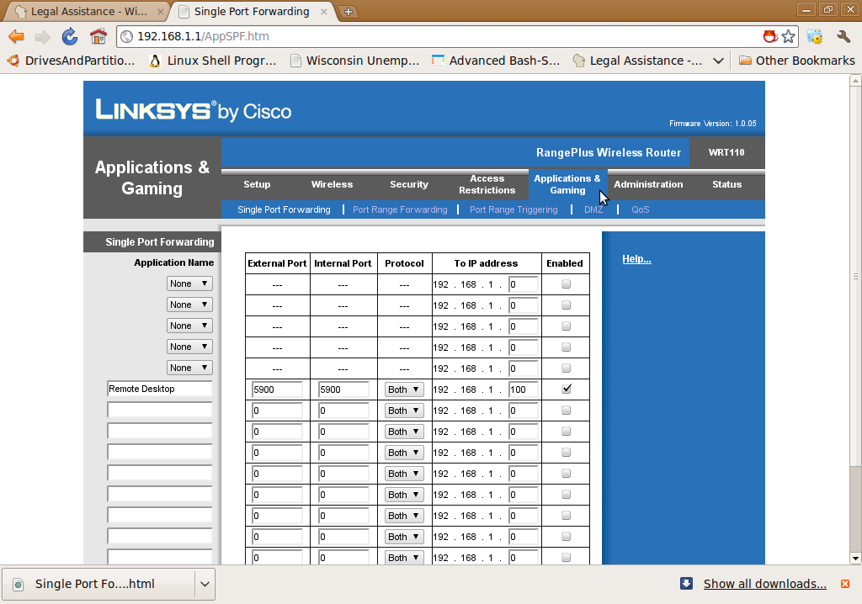Screen dimensions: 862x604
Task: Expand download item options arrow
Action: click(205, 584)
